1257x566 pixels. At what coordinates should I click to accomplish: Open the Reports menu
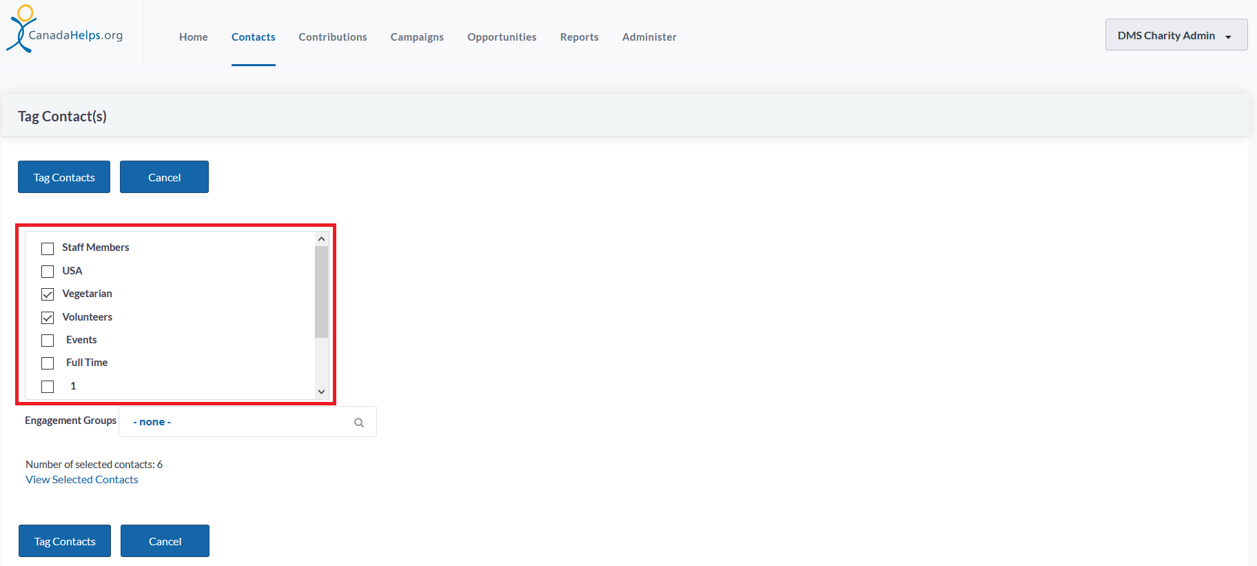580,37
